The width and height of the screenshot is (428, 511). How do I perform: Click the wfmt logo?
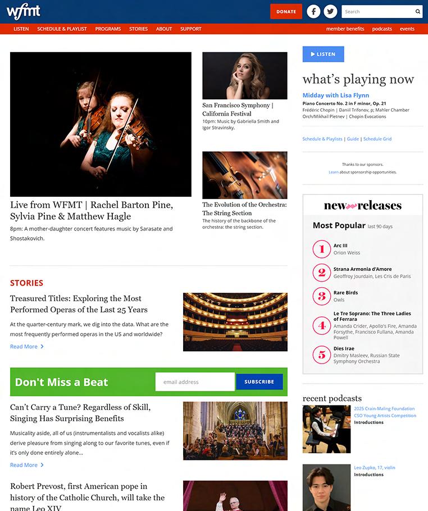coord(23,11)
